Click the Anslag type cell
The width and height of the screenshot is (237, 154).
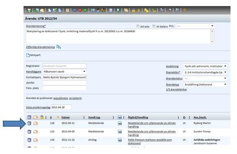pos(93,140)
